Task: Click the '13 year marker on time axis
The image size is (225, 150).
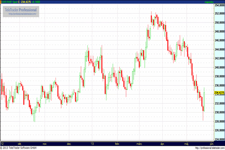Action: pos(92,143)
